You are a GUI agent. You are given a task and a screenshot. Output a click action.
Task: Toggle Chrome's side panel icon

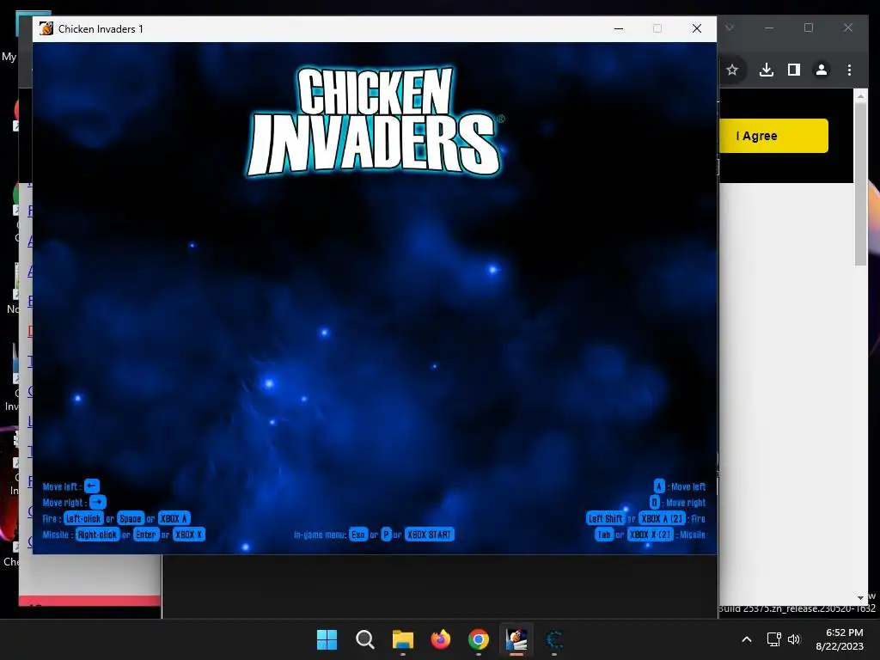793,70
